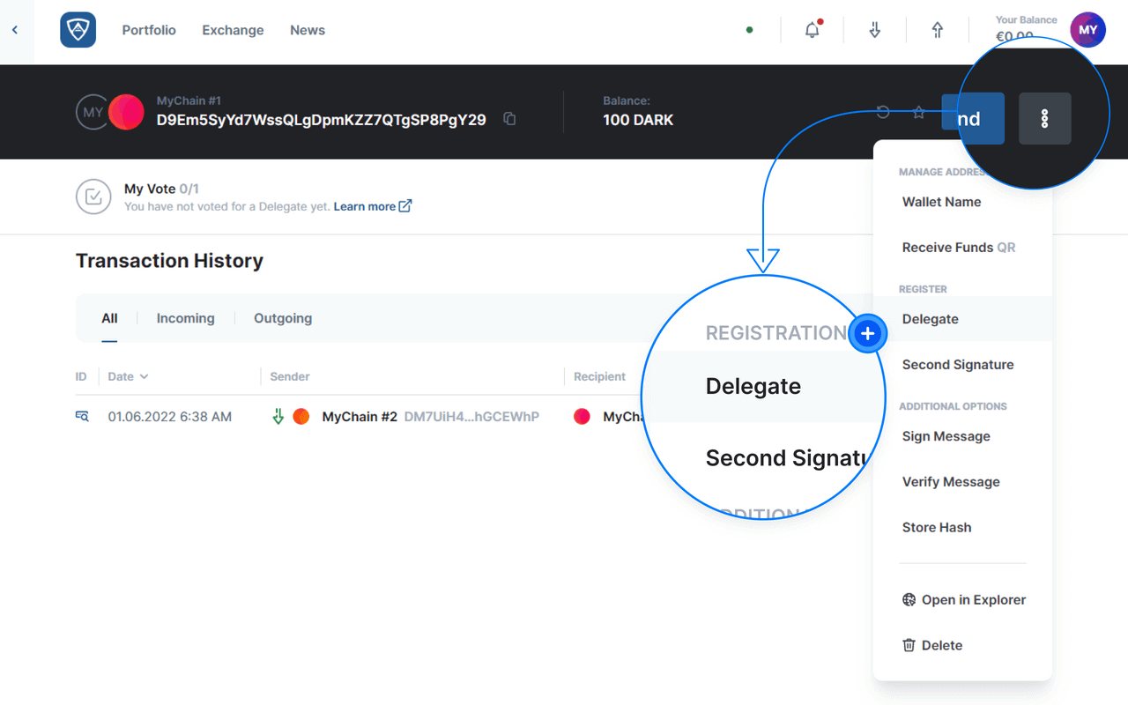
Task: Switch to the Outgoing transactions tab
Action: (x=282, y=318)
